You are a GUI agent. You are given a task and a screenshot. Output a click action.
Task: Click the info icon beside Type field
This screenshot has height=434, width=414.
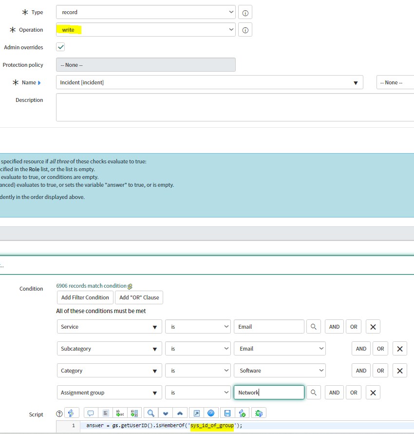(245, 13)
